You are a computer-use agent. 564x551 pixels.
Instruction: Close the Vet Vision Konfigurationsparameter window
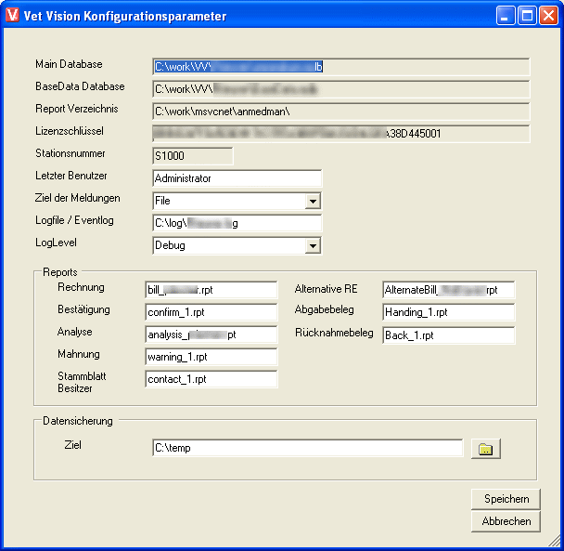[548, 16]
